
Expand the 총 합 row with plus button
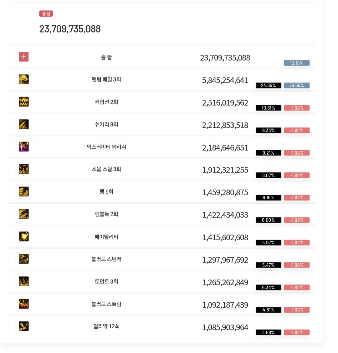(24, 57)
